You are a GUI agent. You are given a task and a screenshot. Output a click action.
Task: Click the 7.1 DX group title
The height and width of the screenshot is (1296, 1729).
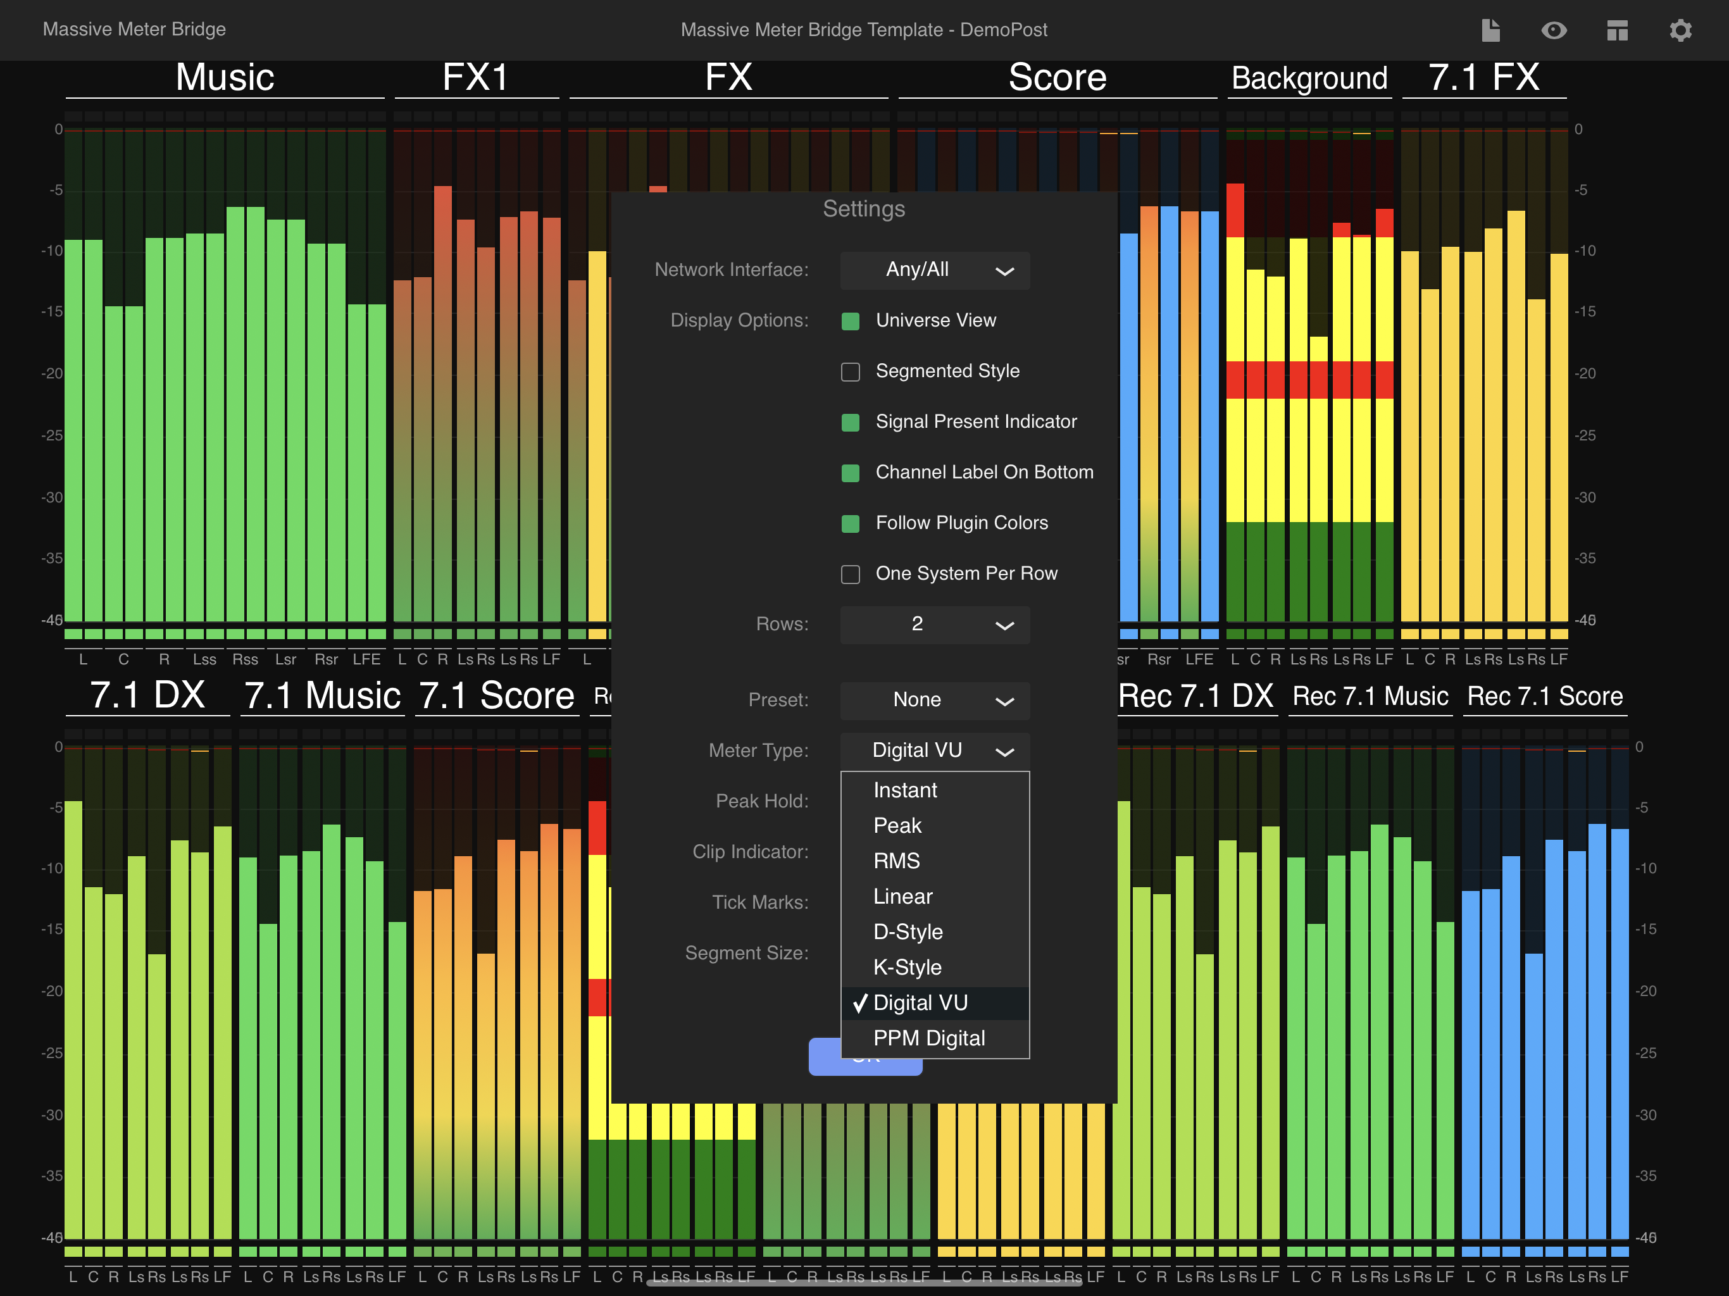coord(147,695)
